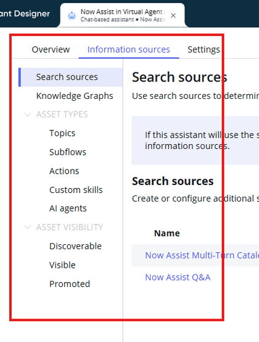Screen dimensions: 259x342
Task: Open the Now Assist Q&A link
Action: 178,278
